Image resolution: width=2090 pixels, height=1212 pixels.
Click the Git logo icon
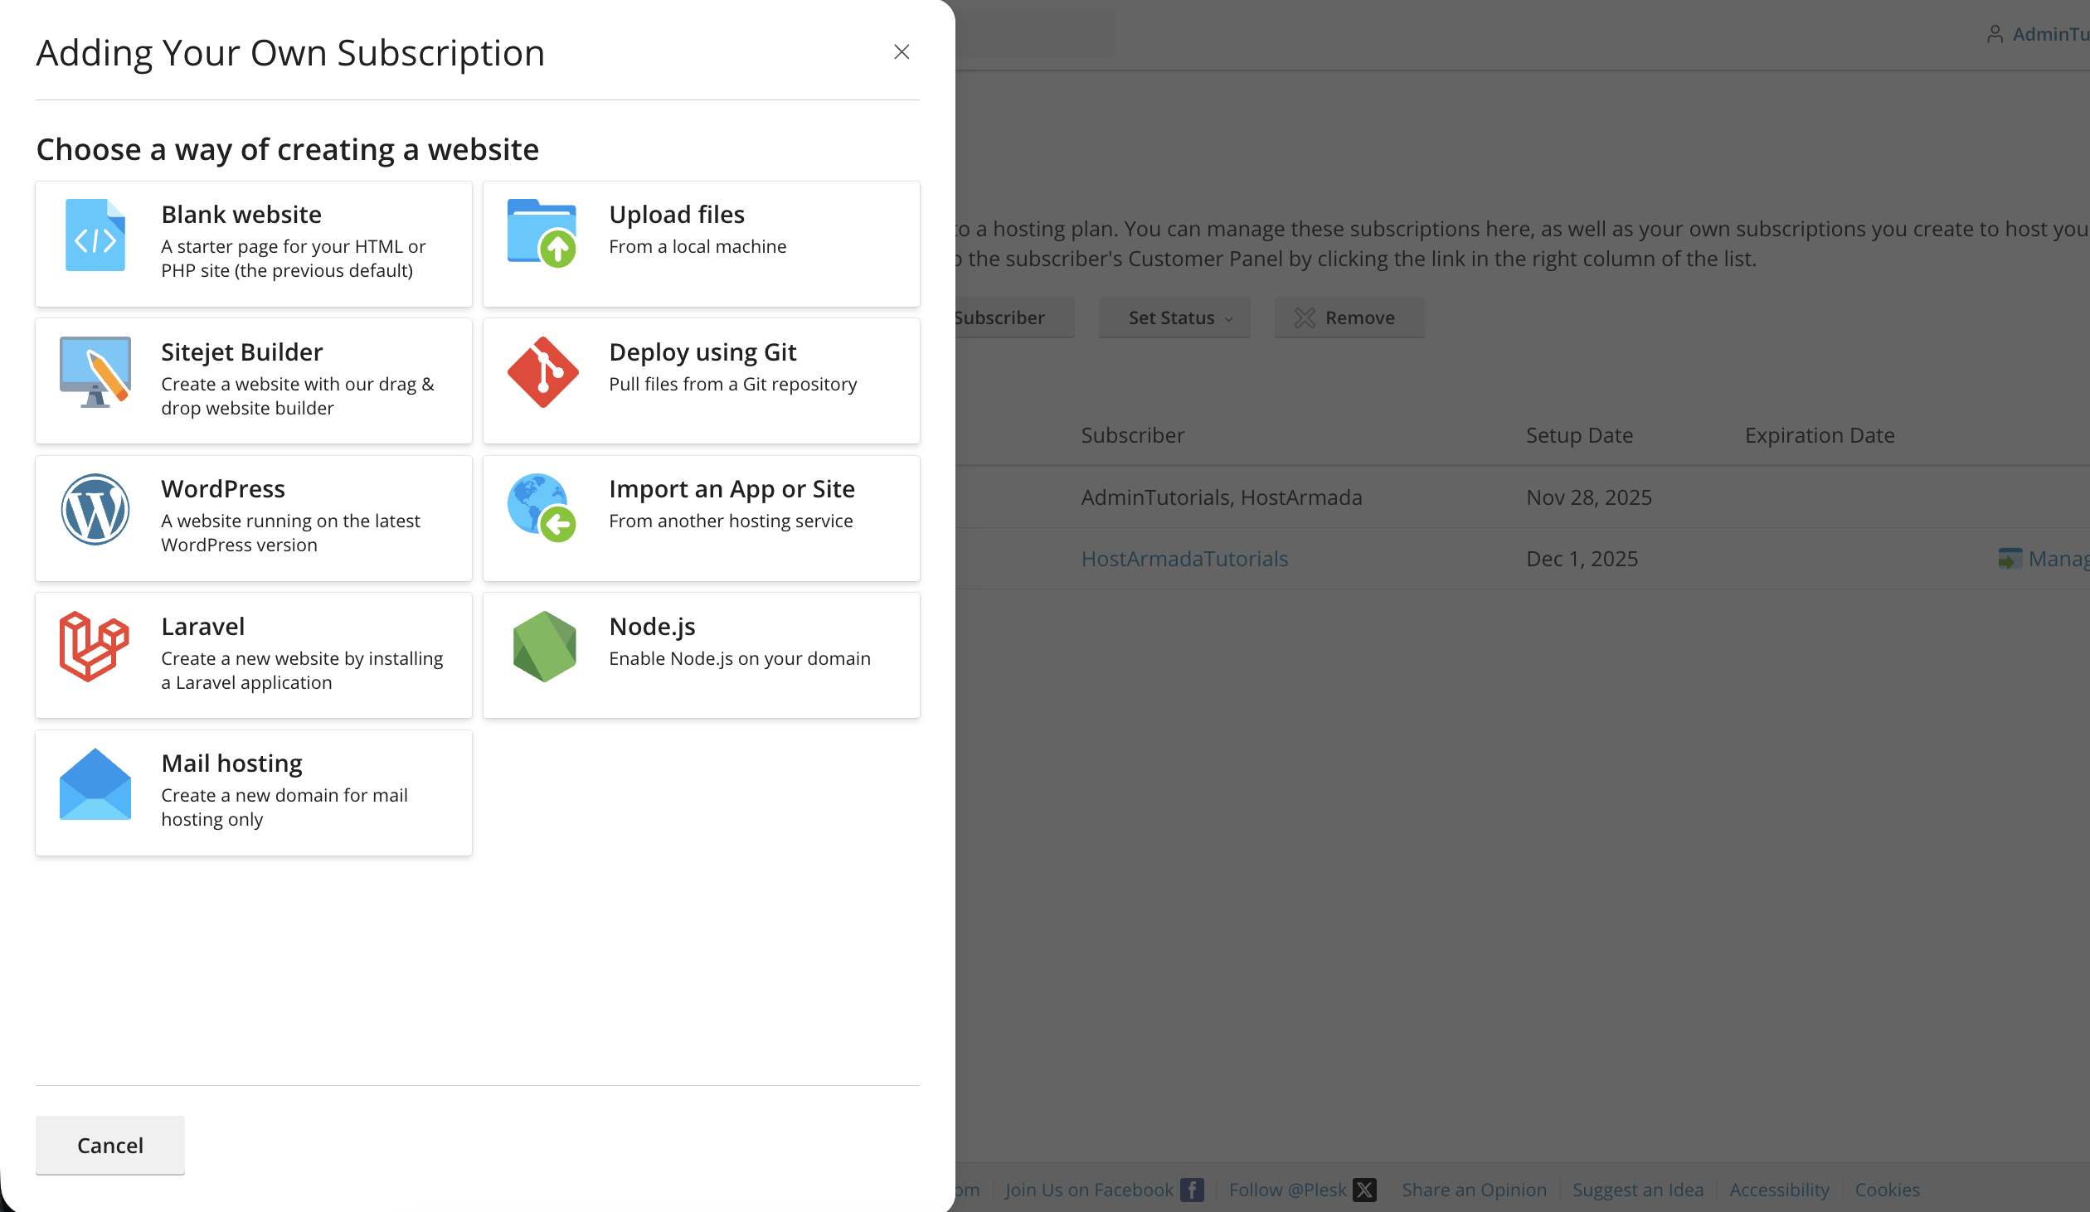tap(542, 371)
